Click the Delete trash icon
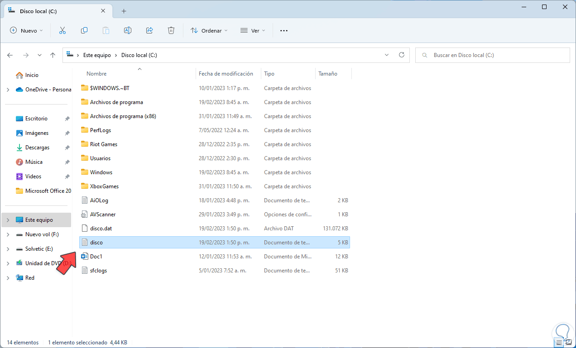 click(171, 30)
